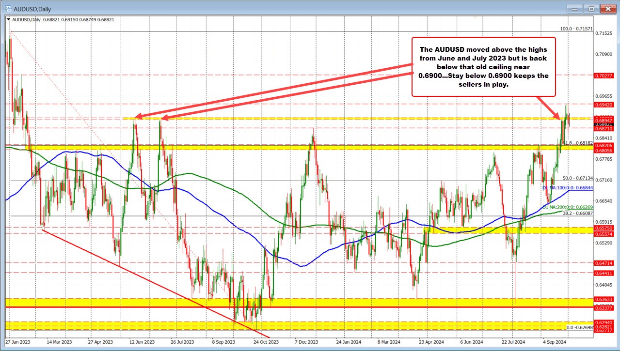Expand the OHLC data window triangle
The width and height of the screenshot is (620, 351).
(8, 20)
